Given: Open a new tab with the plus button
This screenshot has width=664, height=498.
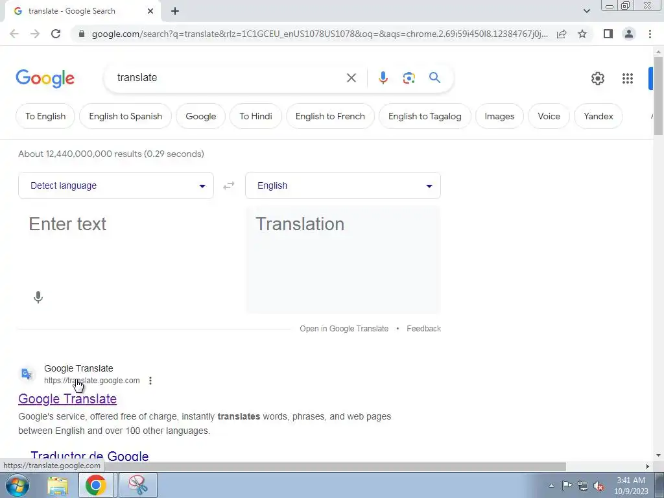Looking at the screenshot, I should point(175,11).
